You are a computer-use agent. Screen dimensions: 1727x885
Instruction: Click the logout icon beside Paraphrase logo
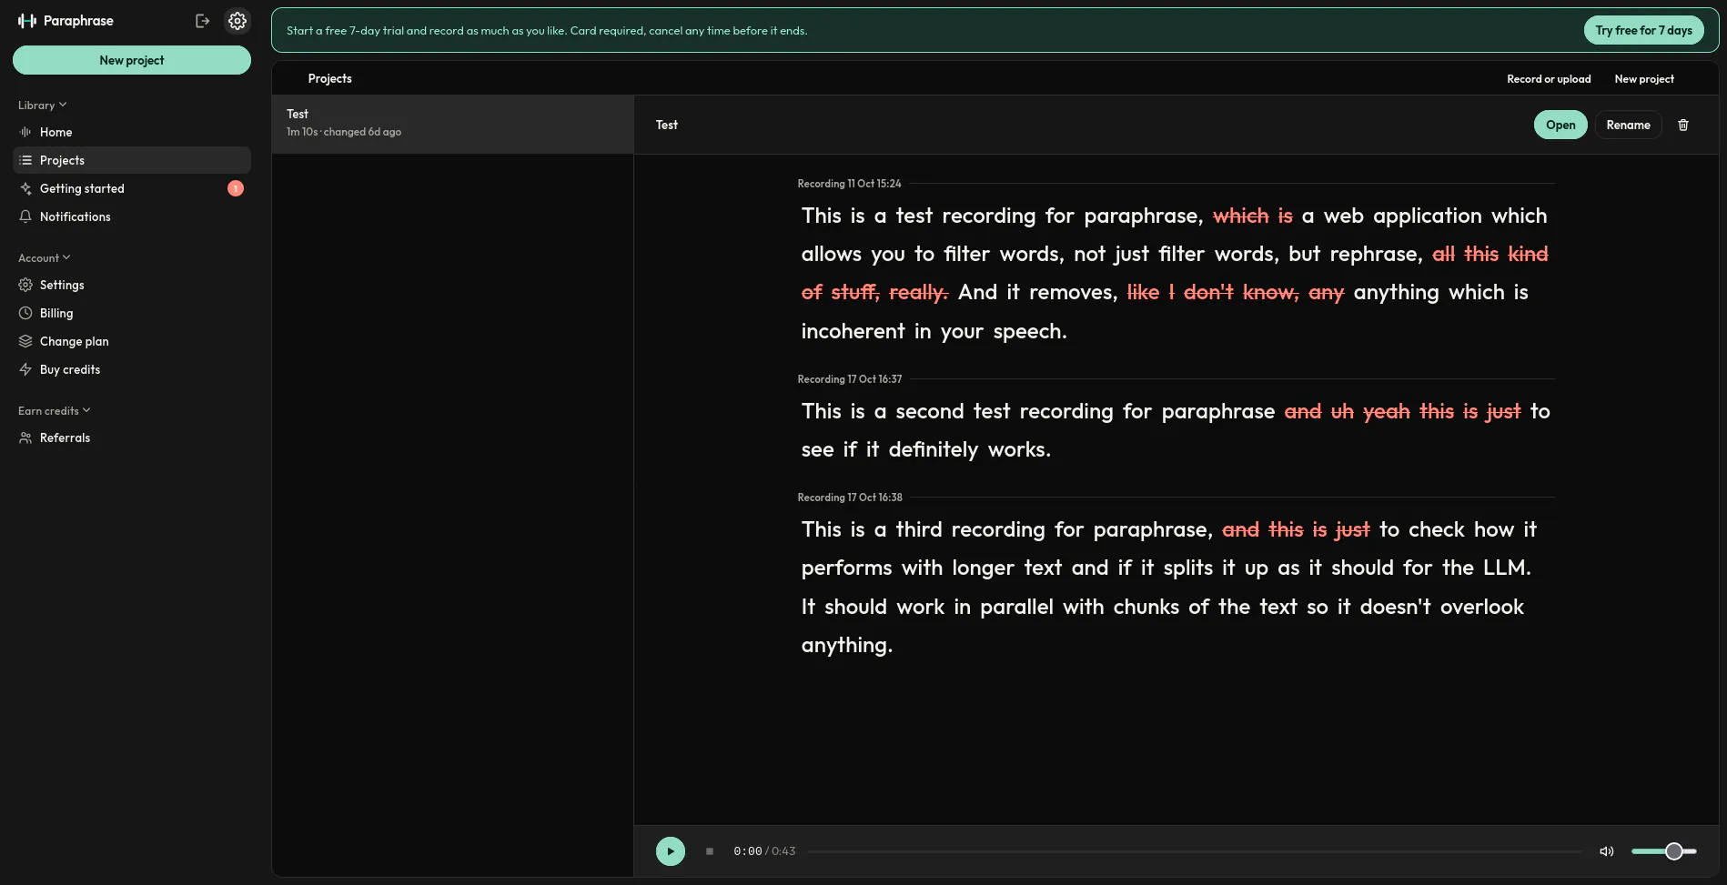tap(202, 21)
